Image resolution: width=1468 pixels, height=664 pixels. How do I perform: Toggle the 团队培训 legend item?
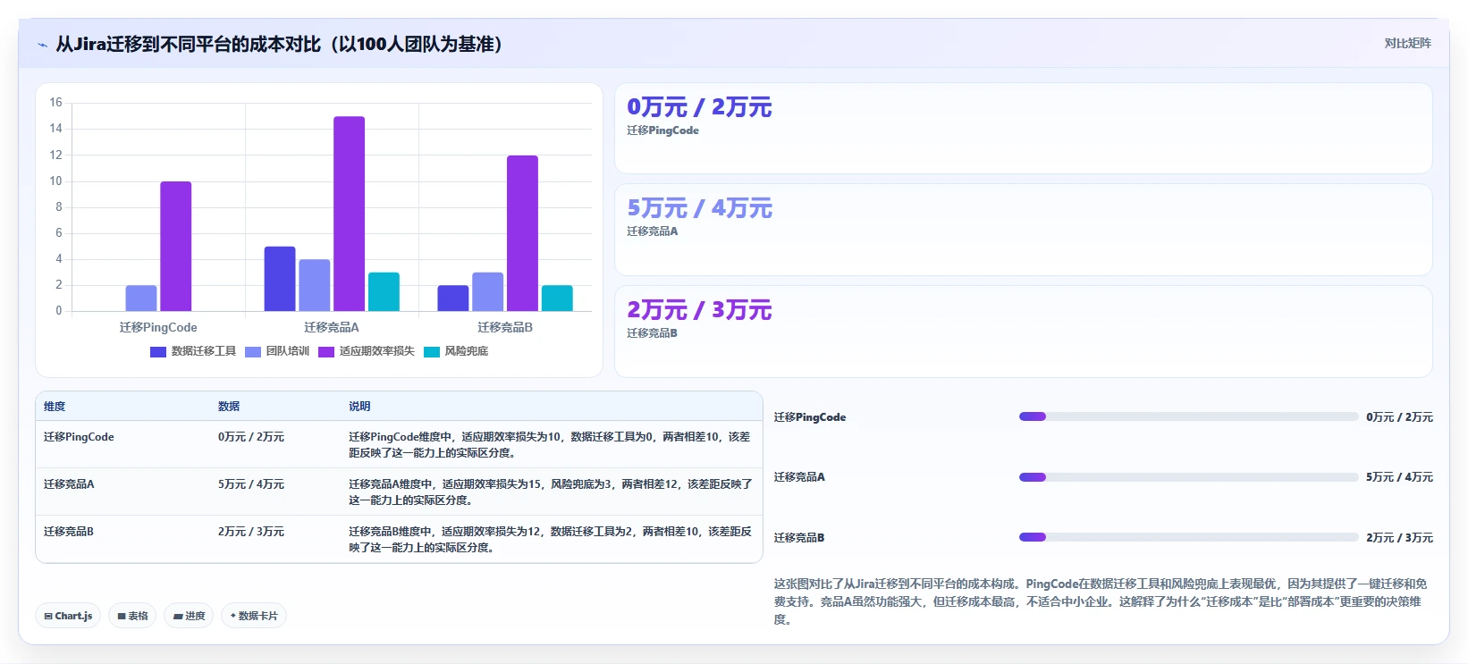(x=277, y=351)
